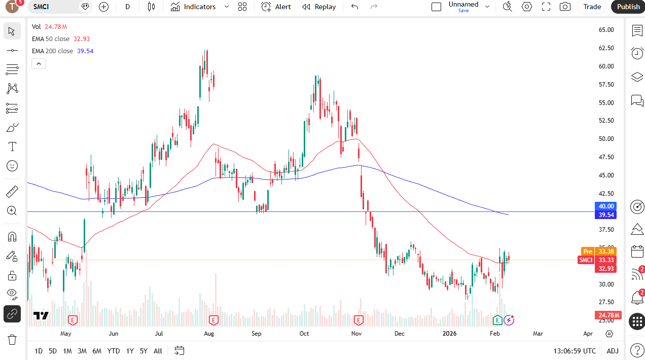Select the All time range
The width and height of the screenshot is (645, 360).
(x=158, y=351)
